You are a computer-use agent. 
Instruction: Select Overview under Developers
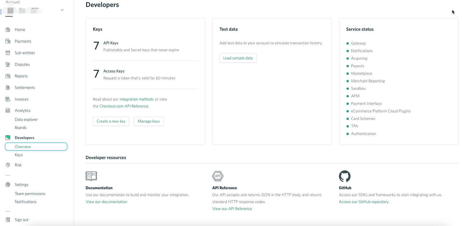tap(36, 147)
